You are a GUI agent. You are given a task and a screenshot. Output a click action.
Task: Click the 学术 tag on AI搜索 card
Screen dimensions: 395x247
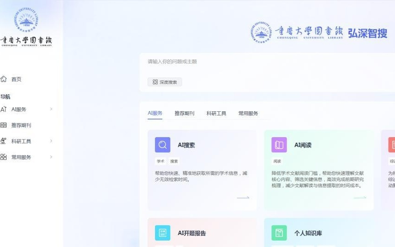[x=161, y=161]
